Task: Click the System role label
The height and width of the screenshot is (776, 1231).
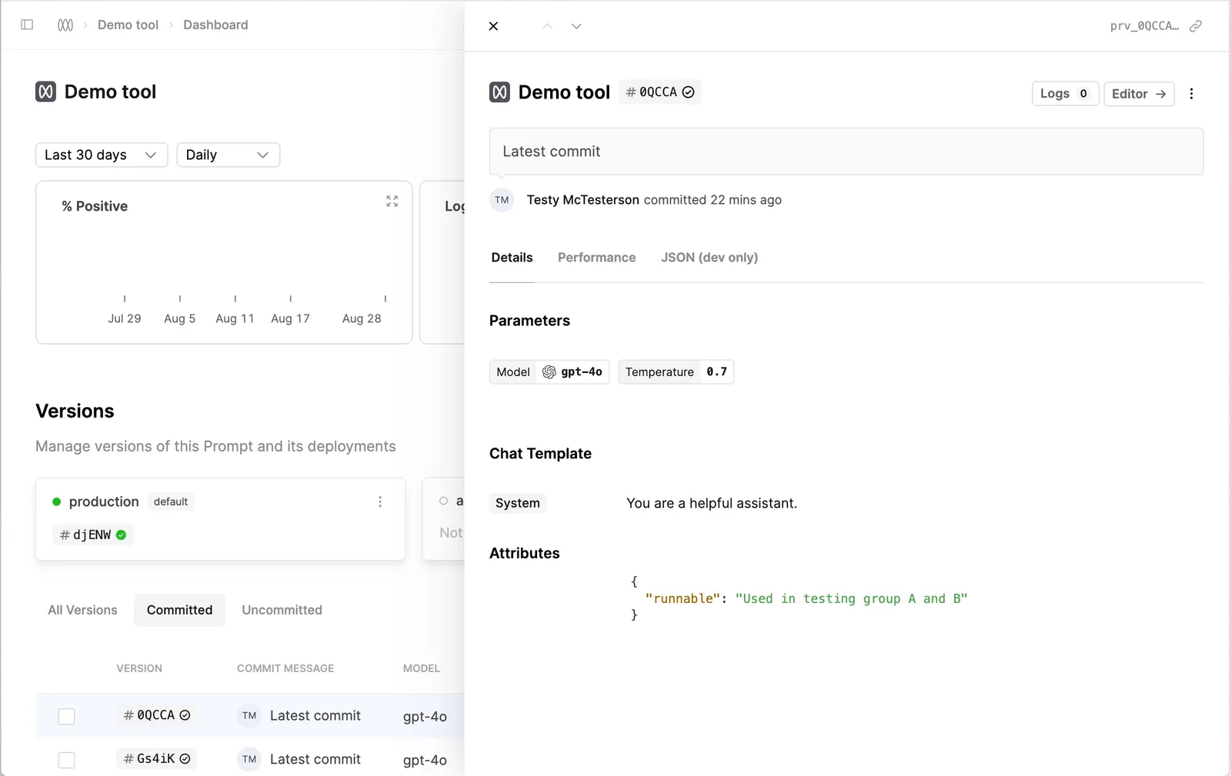Action: click(x=518, y=503)
